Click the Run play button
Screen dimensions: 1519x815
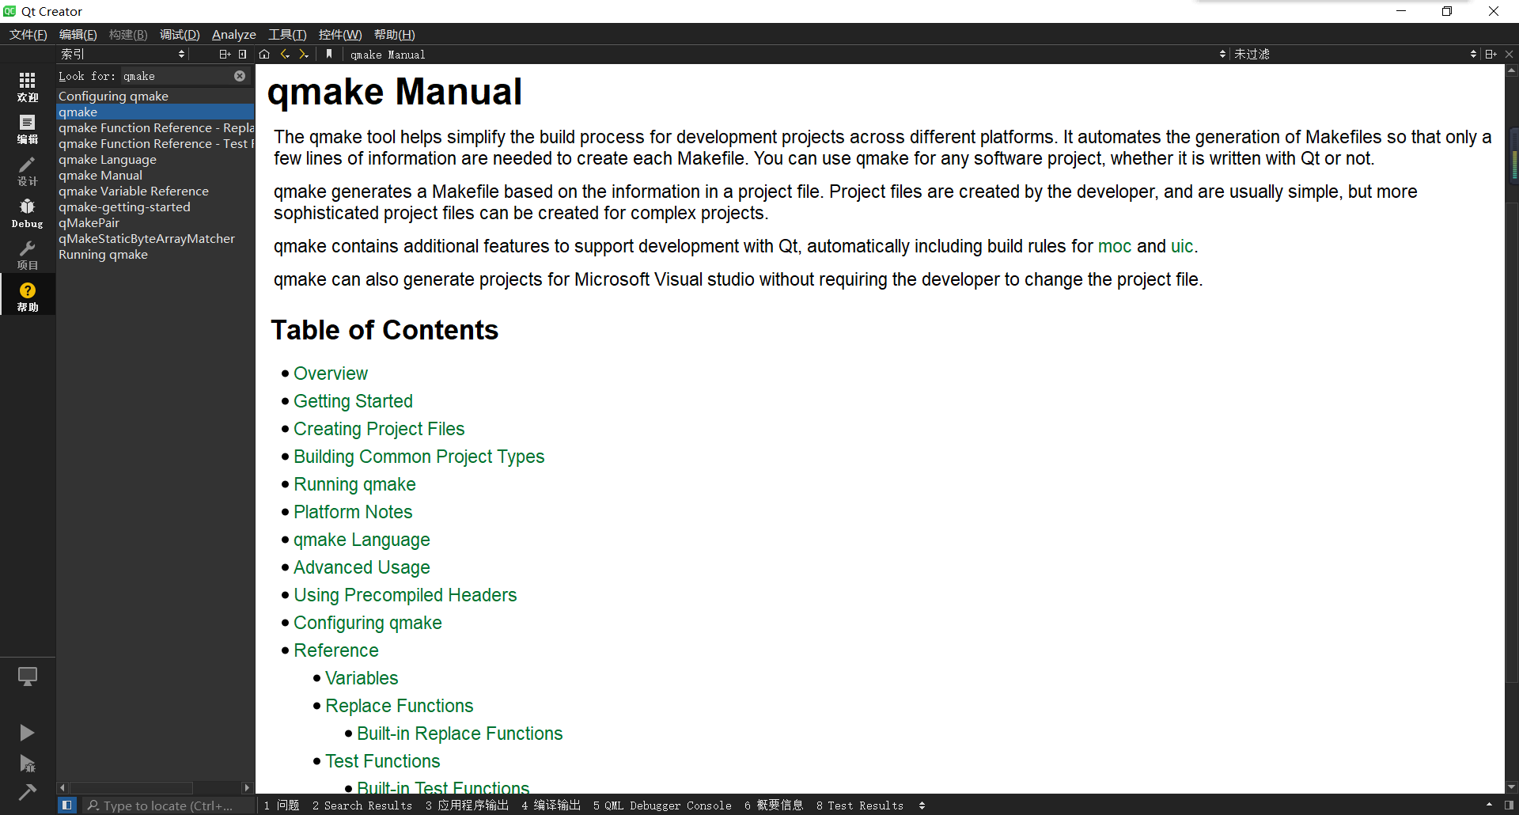(x=28, y=733)
